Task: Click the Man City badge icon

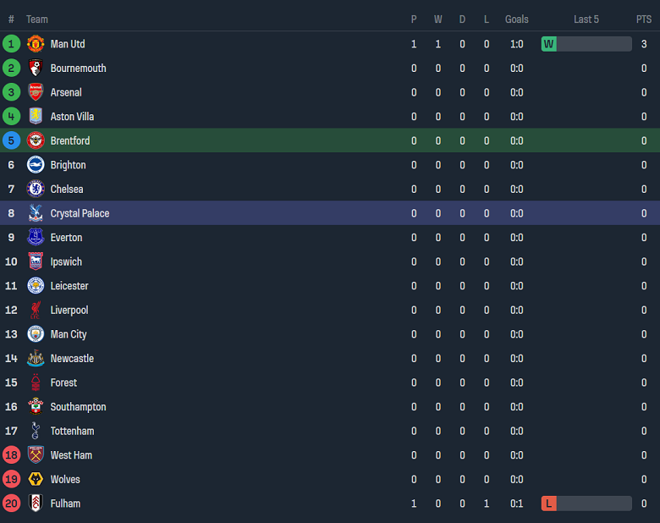Action: (36, 334)
